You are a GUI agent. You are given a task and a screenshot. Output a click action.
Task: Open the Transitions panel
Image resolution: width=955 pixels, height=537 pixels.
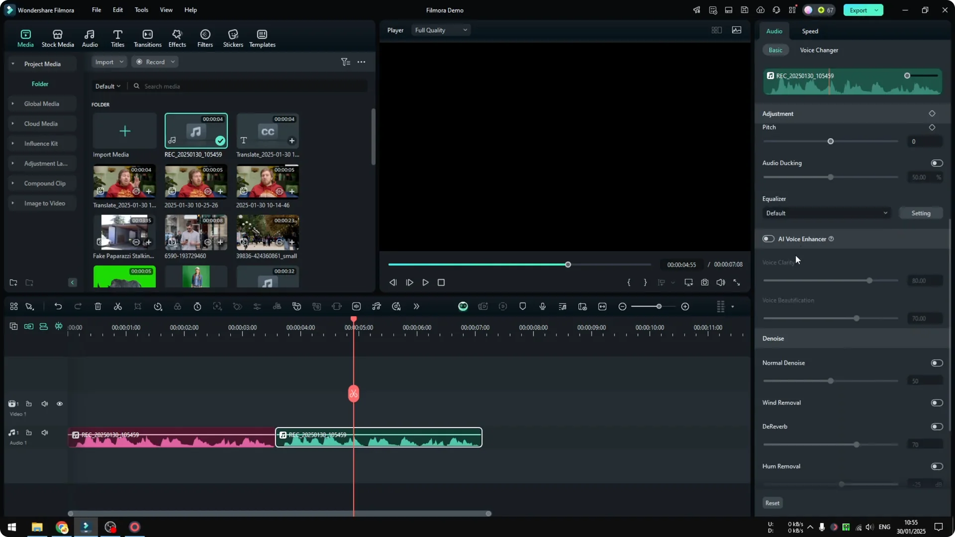click(147, 37)
